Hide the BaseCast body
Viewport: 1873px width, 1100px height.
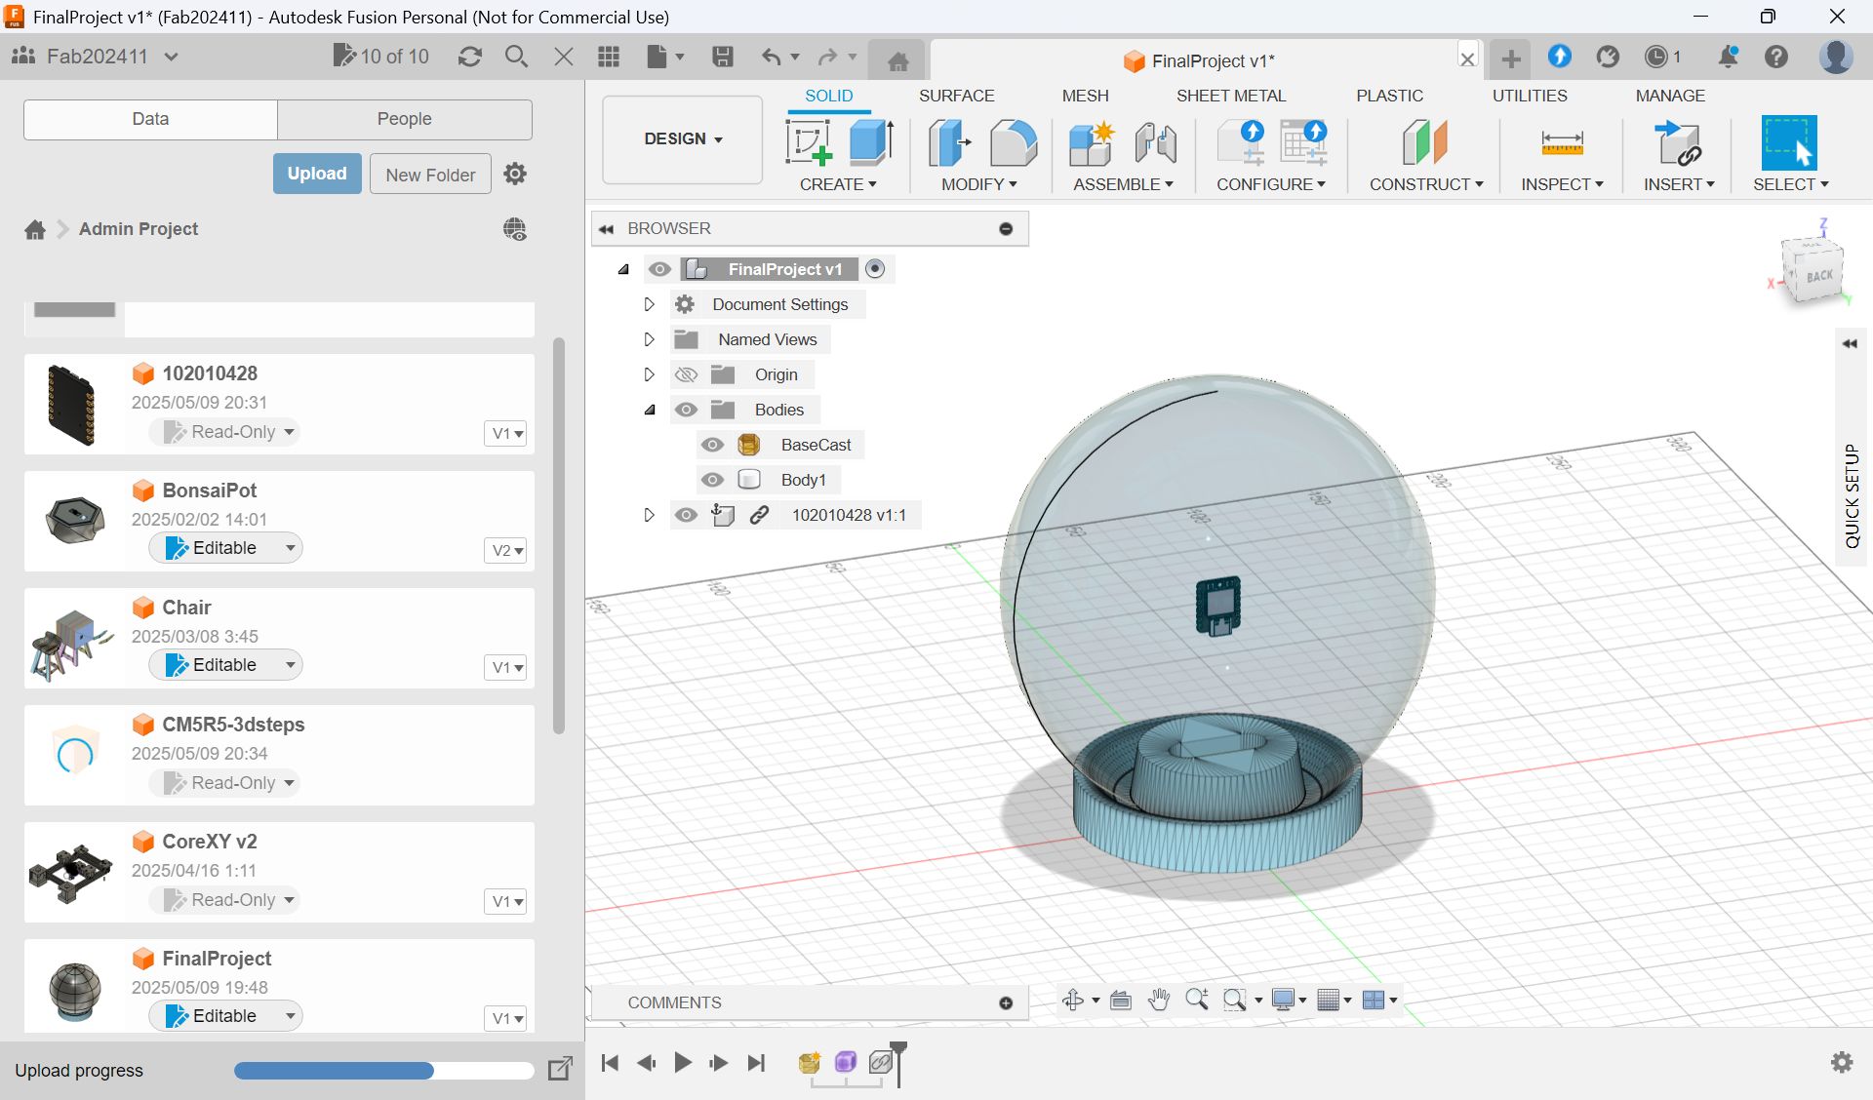coord(712,445)
